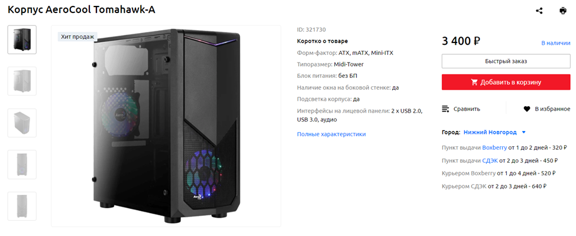
Task: Click the compare bars icon
Action: [446, 109]
